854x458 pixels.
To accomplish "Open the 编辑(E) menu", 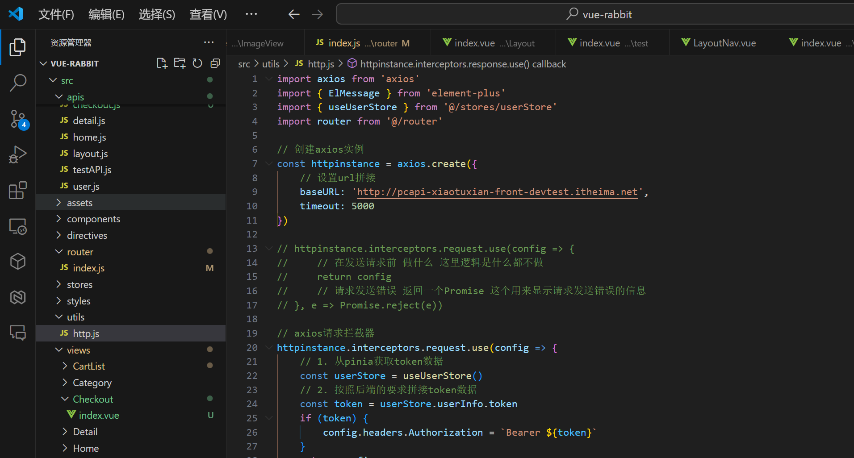I will tap(106, 14).
